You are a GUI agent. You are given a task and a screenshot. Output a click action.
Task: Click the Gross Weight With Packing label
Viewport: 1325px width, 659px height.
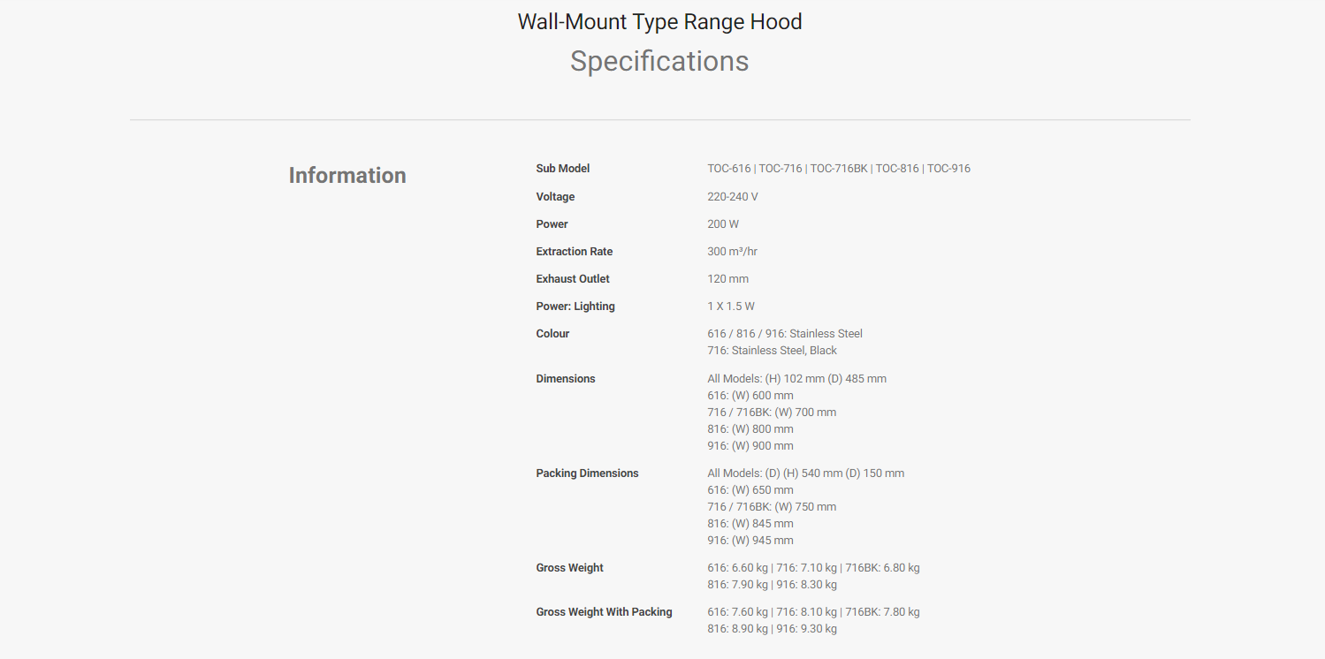pyautogui.click(x=604, y=612)
